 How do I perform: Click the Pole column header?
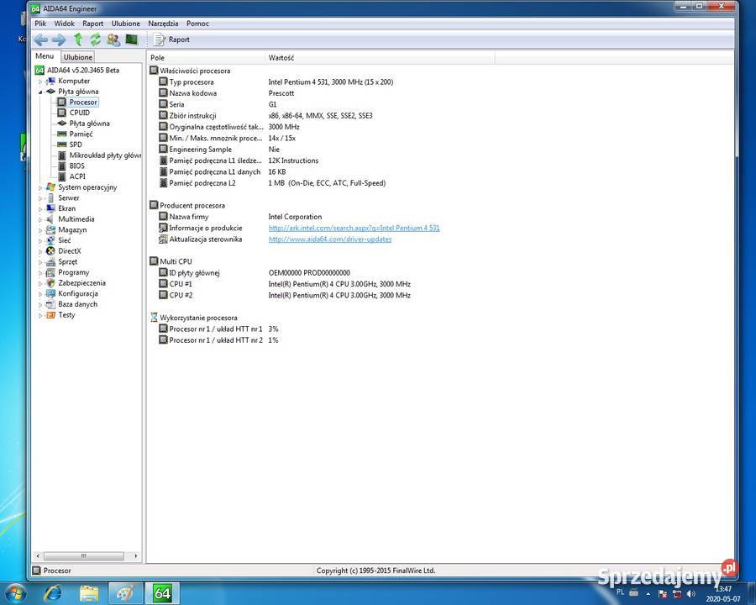tap(206, 57)
